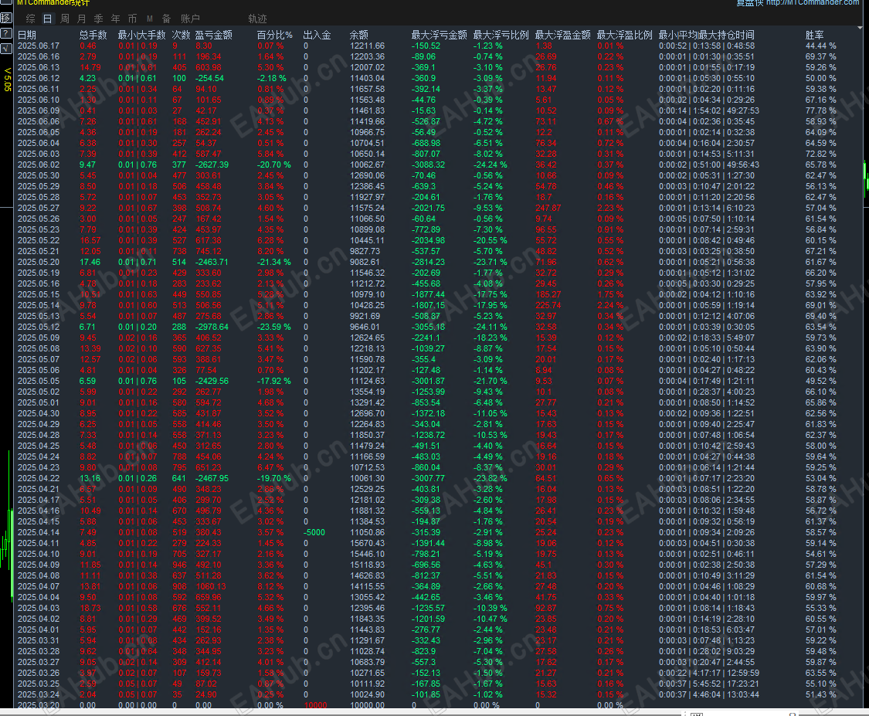Click the 次数 column header
This screenshot has height=716, width=869.
pyautogui.click(x=182, y=35)
